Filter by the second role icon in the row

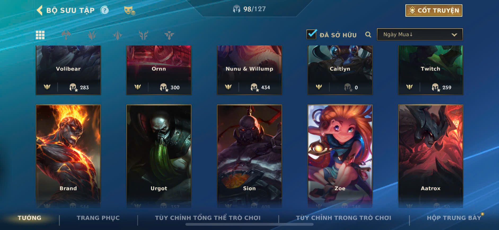pyautogui.click(x=92, y=35)
